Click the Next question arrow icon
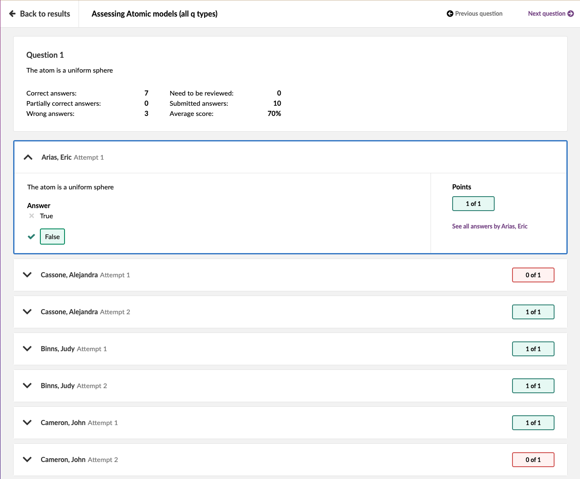Viewport: 580px width, 479px height. pos(571,14)
